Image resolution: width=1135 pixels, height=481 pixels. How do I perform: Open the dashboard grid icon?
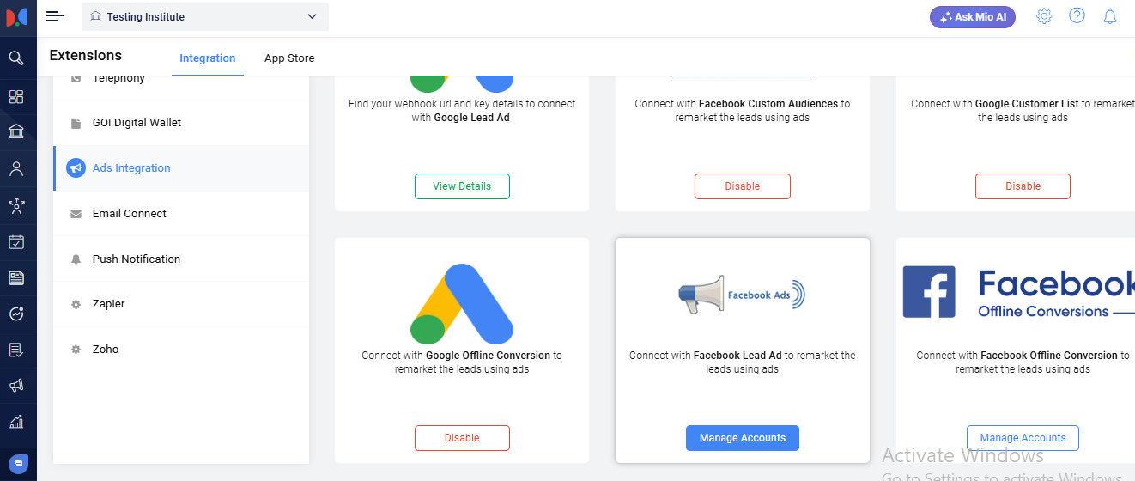click(x=16, y=96)
